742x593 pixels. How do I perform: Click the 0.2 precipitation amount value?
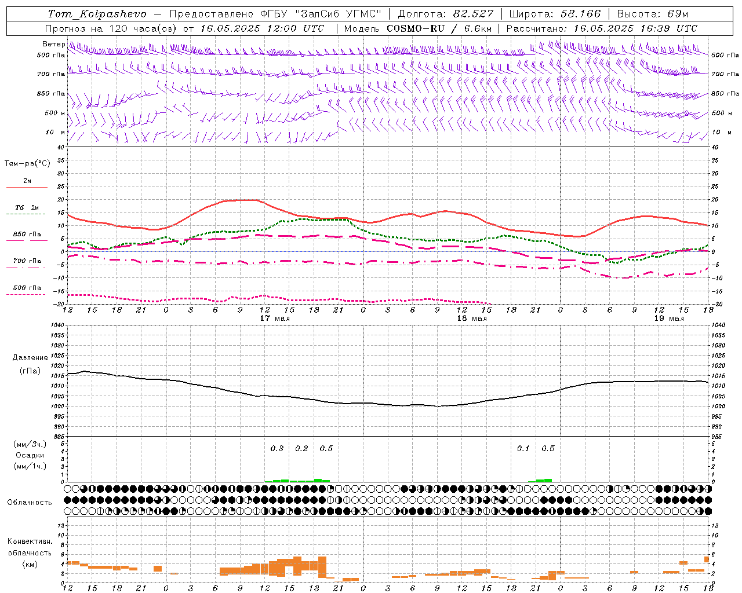(302, 448)
